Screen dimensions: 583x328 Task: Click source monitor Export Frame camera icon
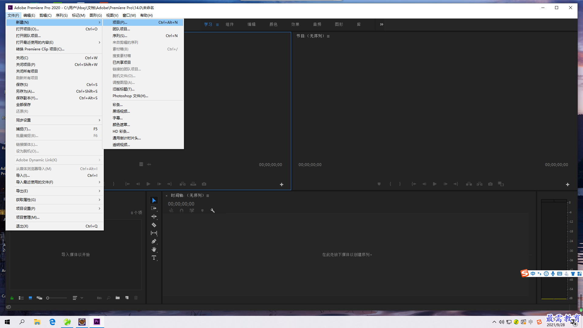coord(204,184)
